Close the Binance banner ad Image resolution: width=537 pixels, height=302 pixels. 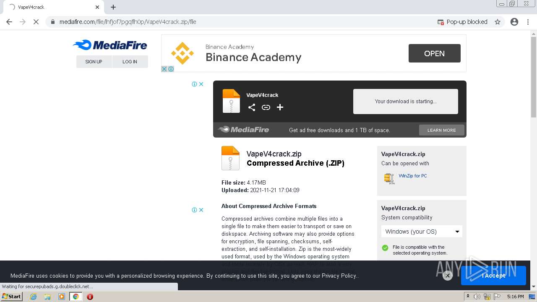click(x=164, y=69)
